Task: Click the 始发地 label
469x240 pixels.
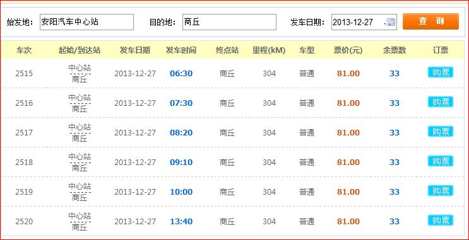Action: [20, 22]
